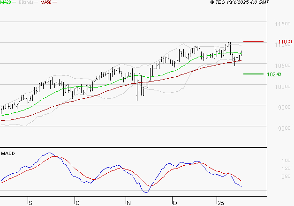Toggle the MA20 legend label
This screenshot has width=294, height=206.
point(6,3)
